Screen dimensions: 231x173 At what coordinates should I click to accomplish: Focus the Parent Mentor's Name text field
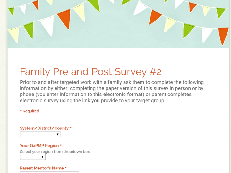(x=49, y=172)
